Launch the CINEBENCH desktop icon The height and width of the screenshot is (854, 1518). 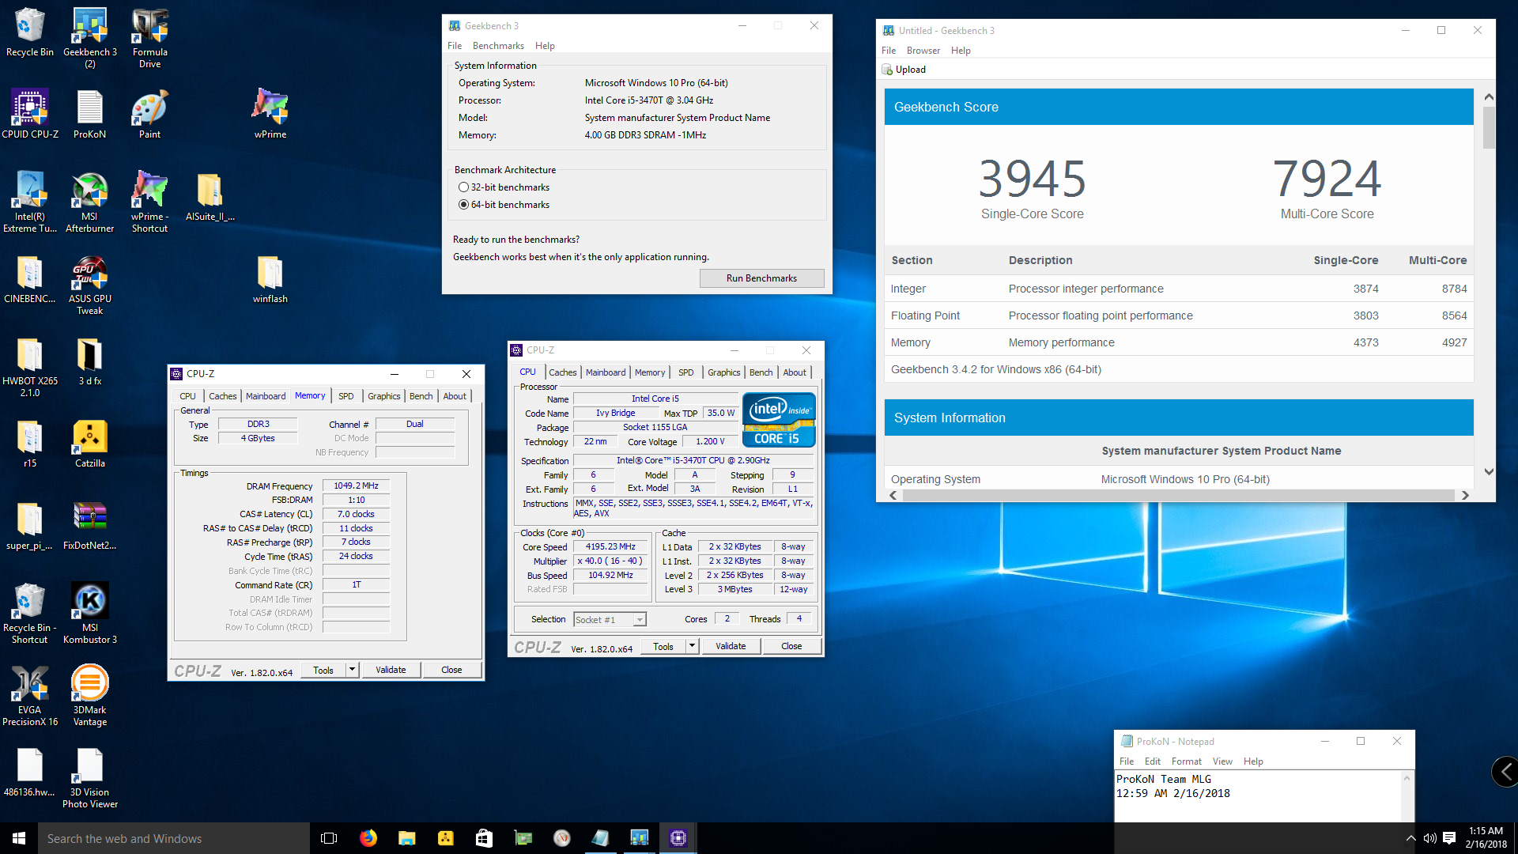30,278
